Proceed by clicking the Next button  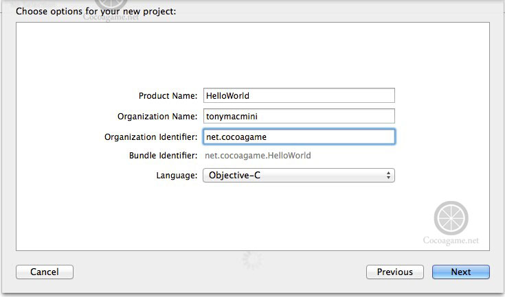click(460, 272)
